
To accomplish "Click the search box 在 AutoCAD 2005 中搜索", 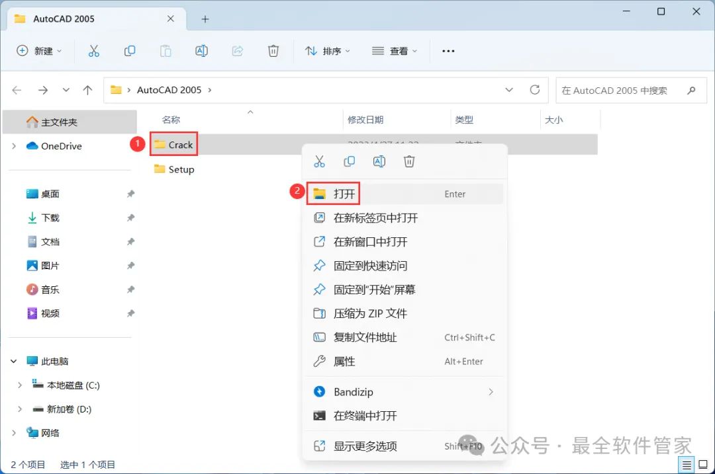I will coord(631,90).
